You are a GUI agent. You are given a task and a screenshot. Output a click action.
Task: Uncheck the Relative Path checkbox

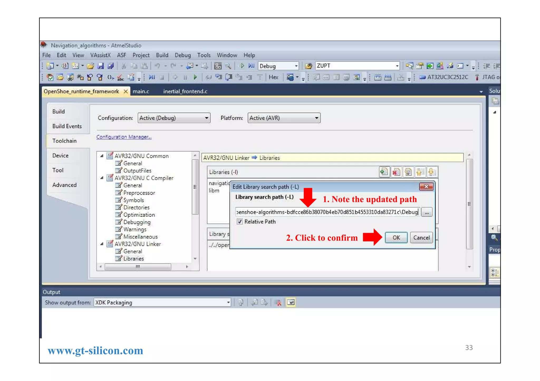(x=239, y=221)
